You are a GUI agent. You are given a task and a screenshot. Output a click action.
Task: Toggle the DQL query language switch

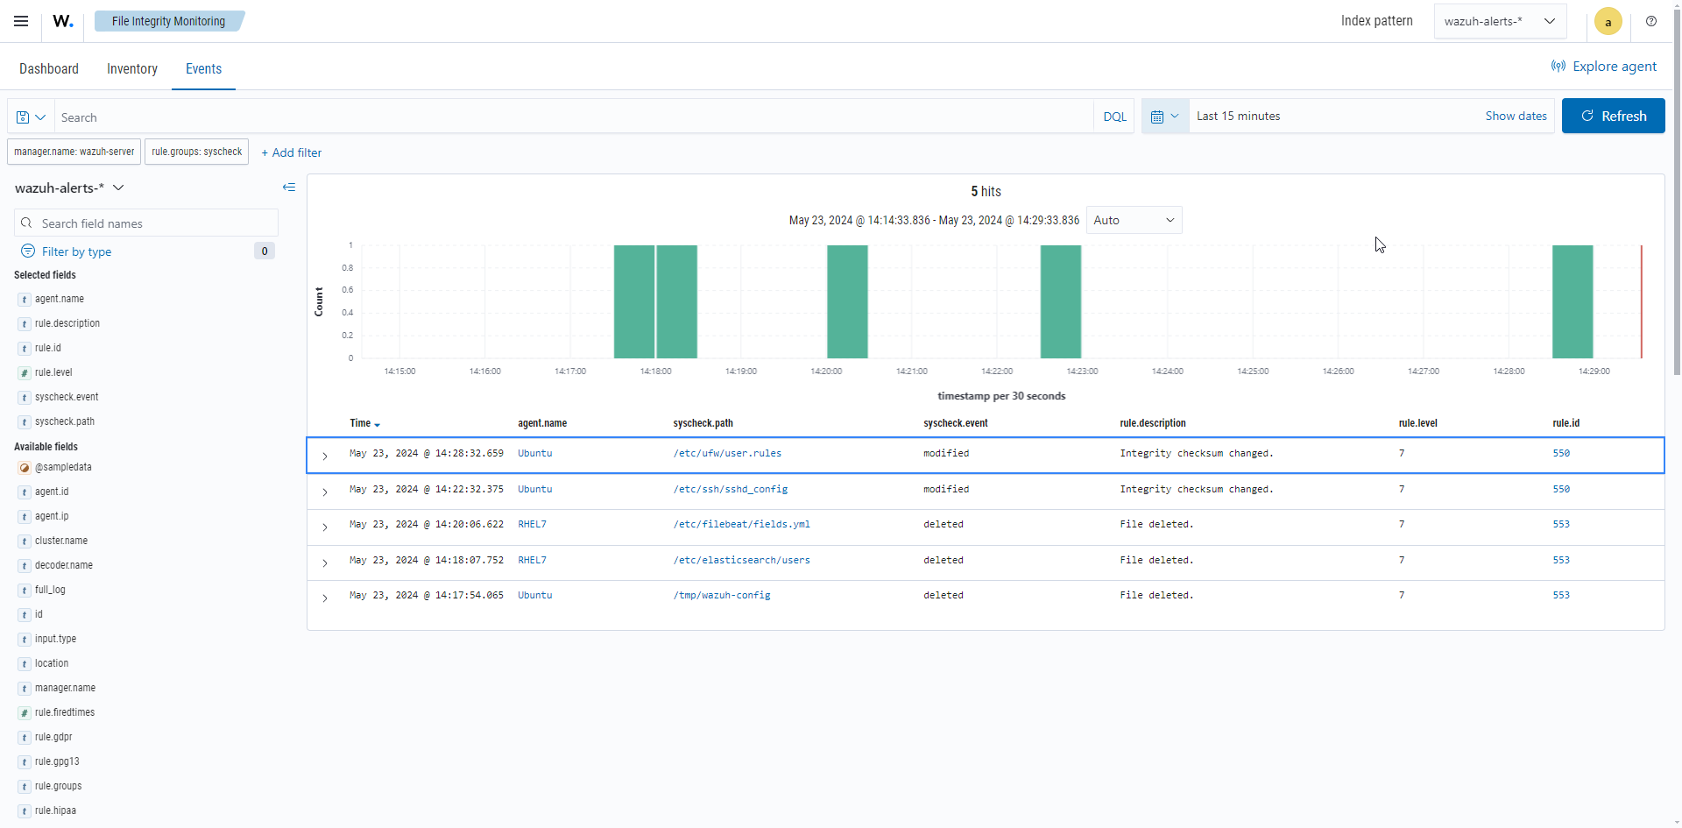tap(1114, 117)
